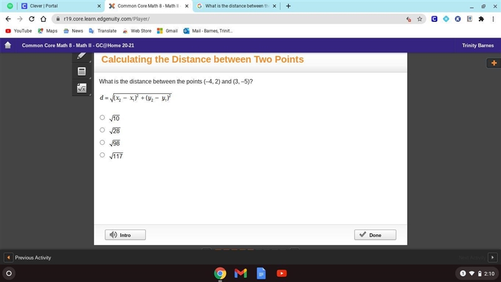This screenshot has height=282, width=501.
Task: Click the Edgenuity home icon
Action: pos(8,45)
